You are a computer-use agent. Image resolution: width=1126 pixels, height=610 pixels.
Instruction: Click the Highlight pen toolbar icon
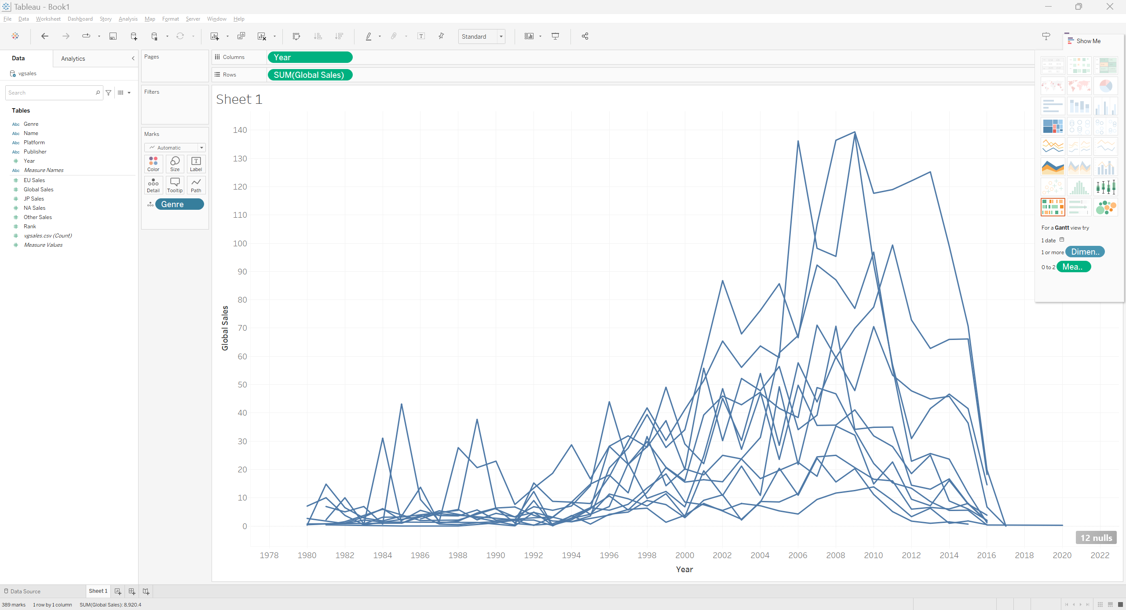pyautogui.click(x=369, y=36)
